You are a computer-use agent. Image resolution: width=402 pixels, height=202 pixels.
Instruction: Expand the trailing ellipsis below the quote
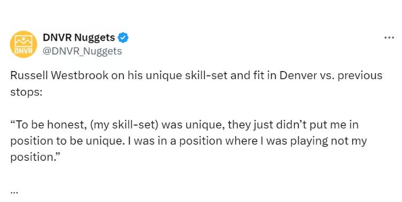click(x=14, y=191)
